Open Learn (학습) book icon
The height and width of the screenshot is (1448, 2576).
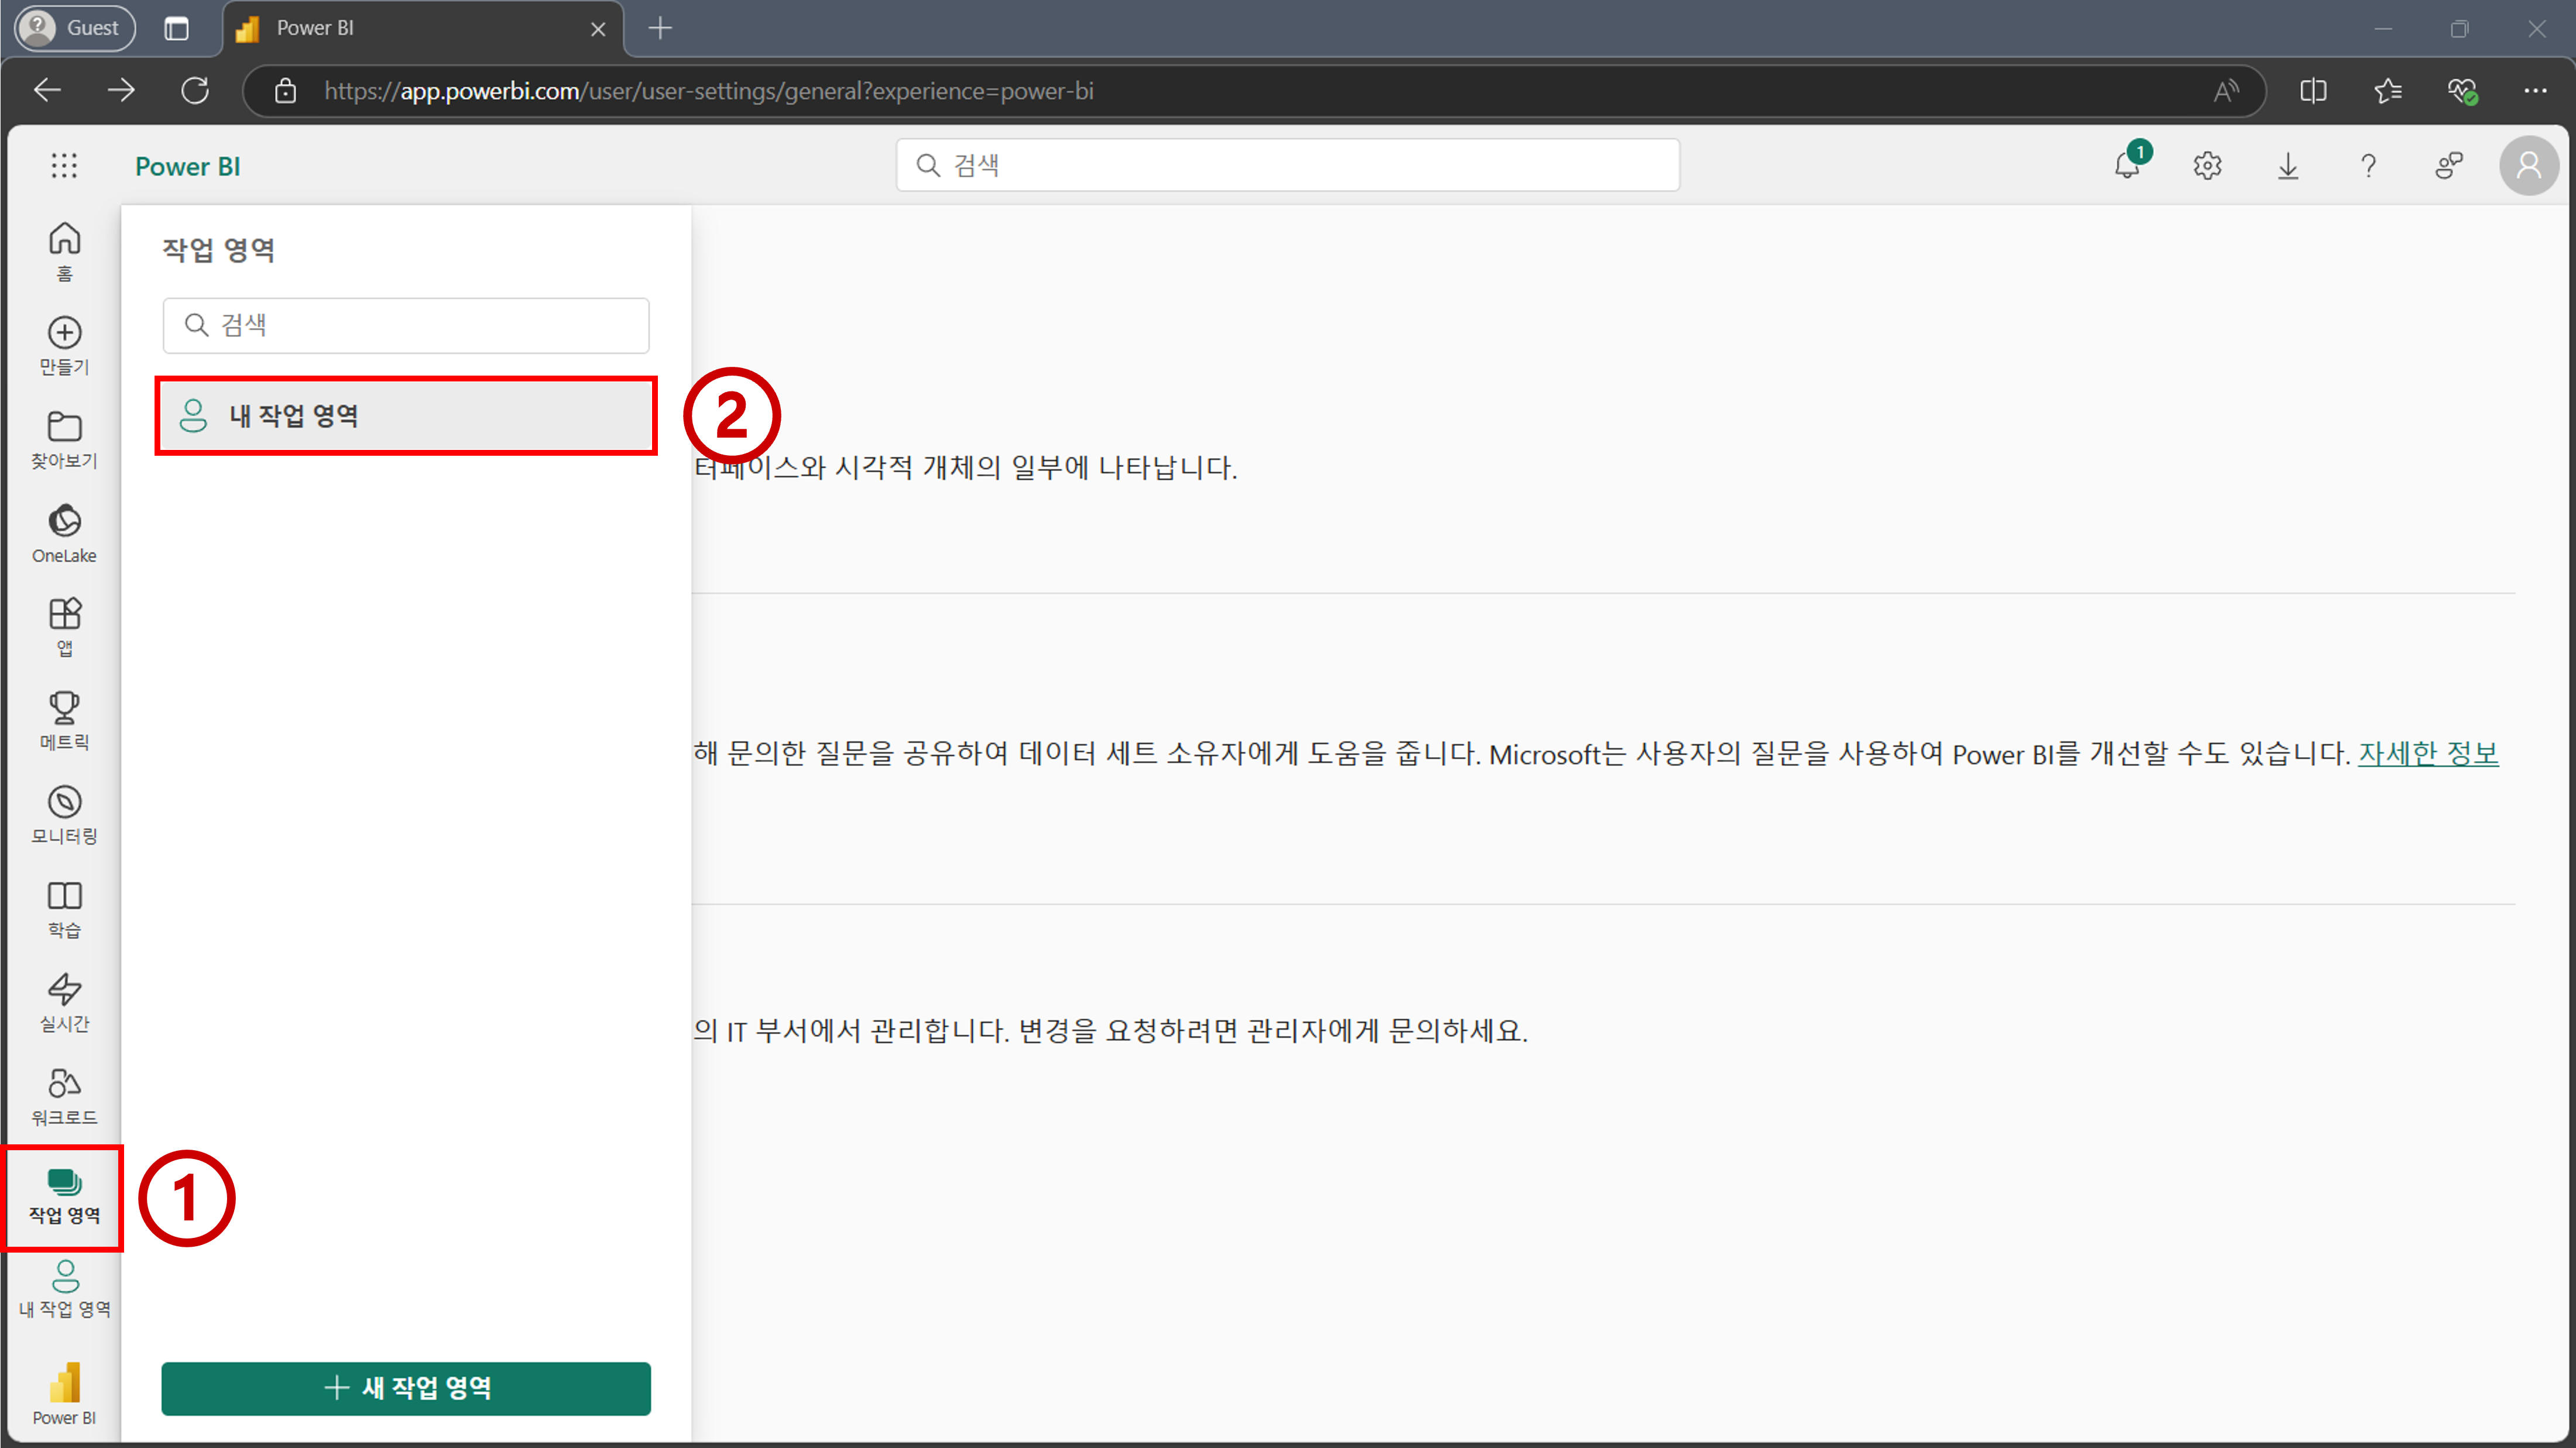(64, 909)
